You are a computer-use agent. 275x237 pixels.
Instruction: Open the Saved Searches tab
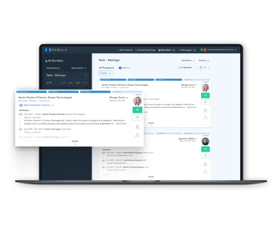point(146,50)
